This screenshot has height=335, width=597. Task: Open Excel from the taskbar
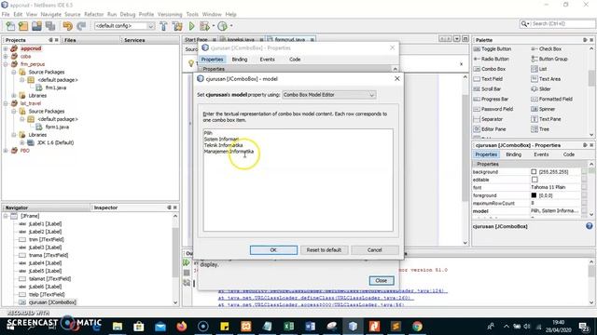(x=288, y=326)
